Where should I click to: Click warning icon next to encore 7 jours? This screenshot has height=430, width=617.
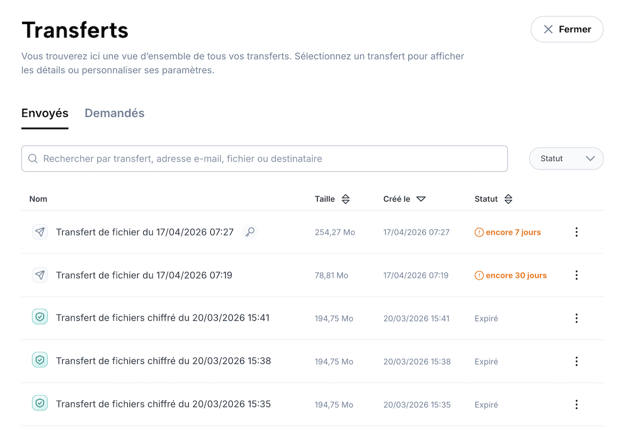[x=479, y=232]
